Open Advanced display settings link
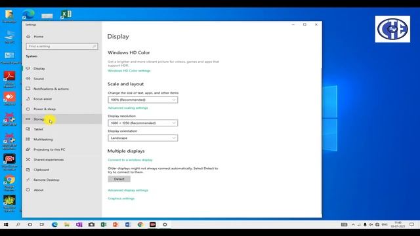Viewport: 420px width, 236px height. point(128,190)
